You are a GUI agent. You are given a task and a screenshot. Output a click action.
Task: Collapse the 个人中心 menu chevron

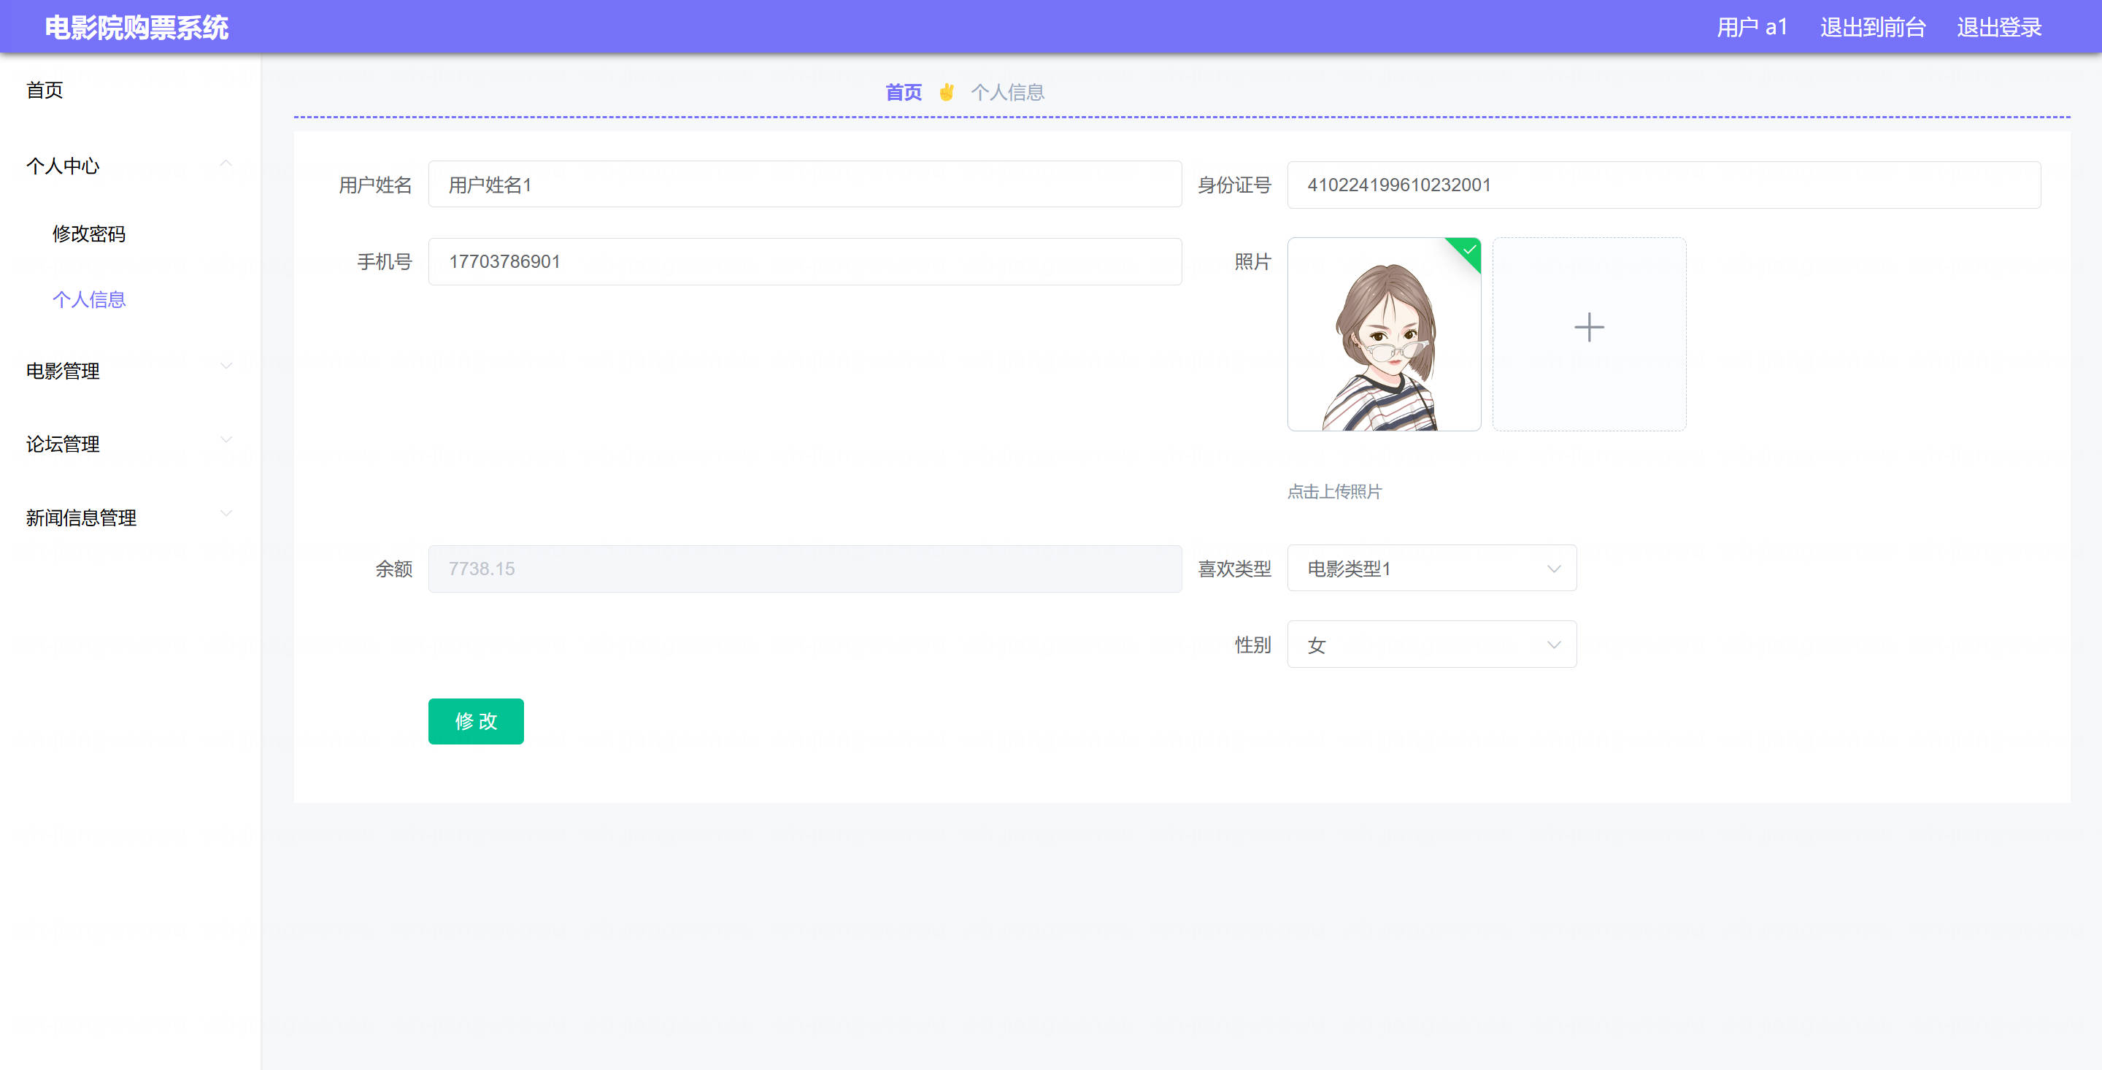(226, 164)
